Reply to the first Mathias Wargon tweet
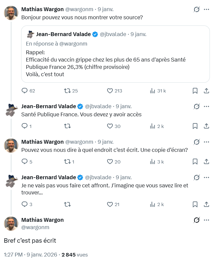The image size is (215, 263). tap(25, 91)
